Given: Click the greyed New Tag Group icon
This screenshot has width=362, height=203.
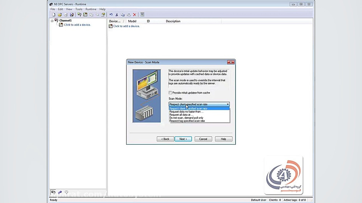Looking at the screenshot, I should click(x=91, y=15).
